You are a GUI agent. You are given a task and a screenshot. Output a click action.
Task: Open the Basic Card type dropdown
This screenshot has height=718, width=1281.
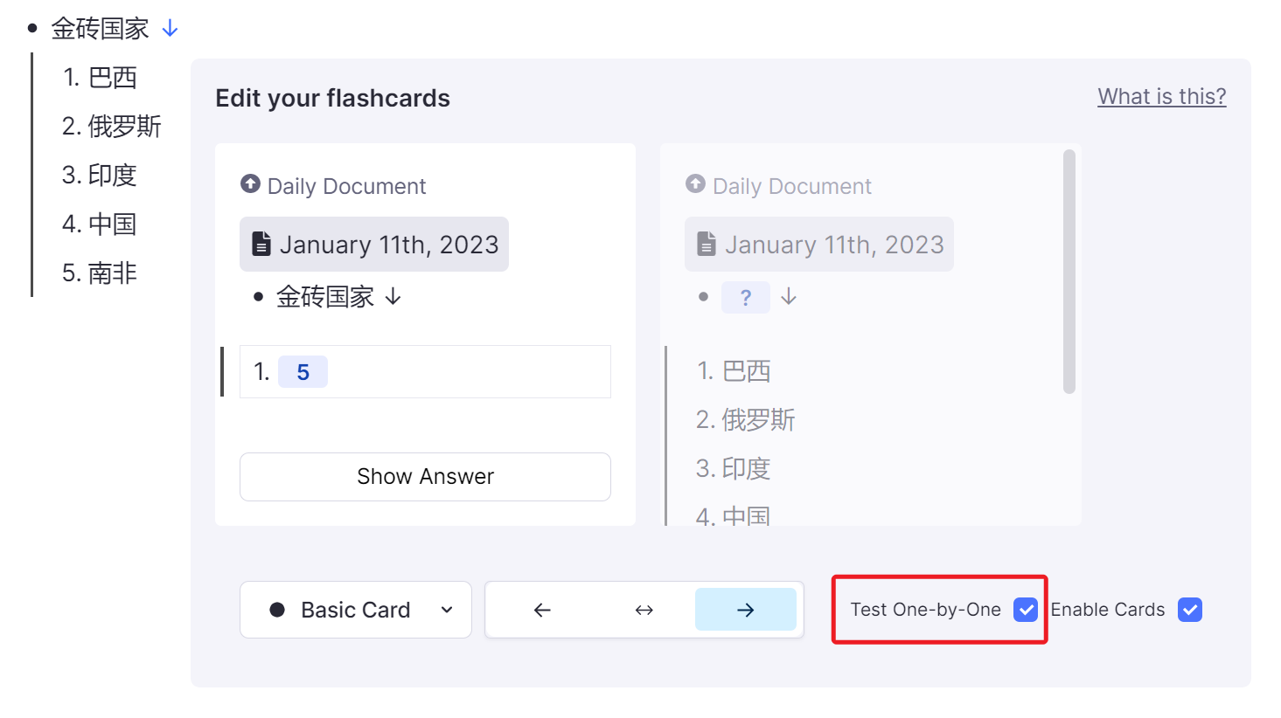point(355,610)
